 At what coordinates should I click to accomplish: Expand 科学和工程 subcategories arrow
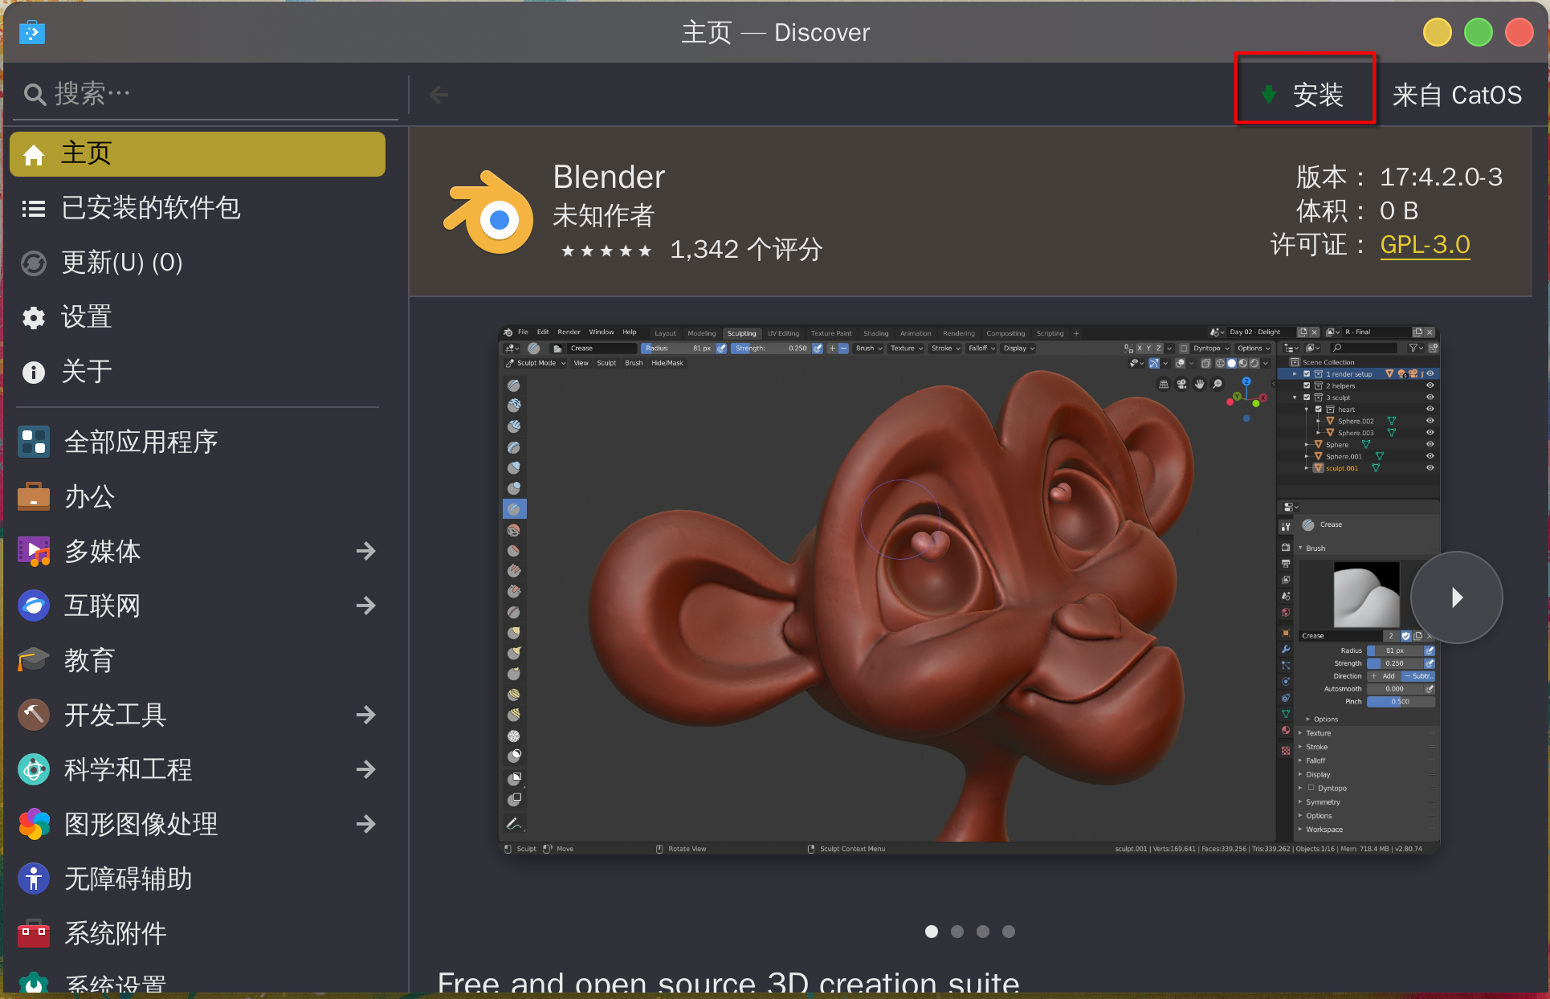366,769
